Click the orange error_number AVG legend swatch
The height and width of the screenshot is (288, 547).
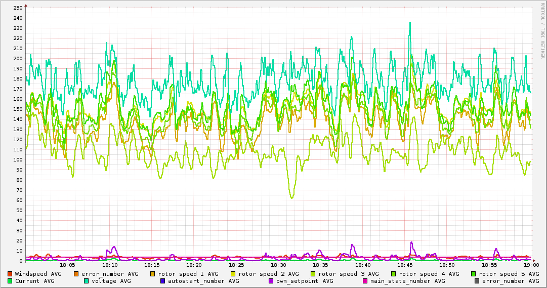click(x=76, y=274)
